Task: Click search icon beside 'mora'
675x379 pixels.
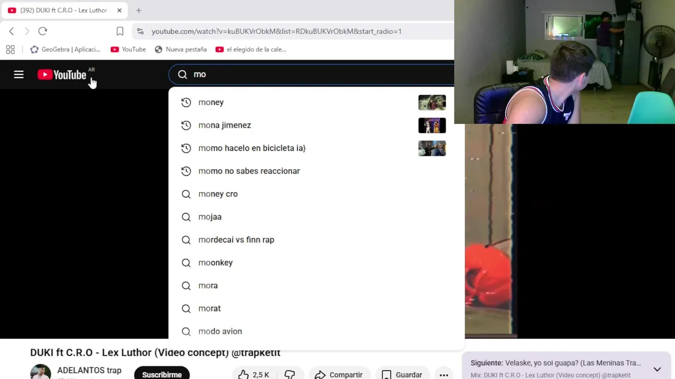Action: 186,285
